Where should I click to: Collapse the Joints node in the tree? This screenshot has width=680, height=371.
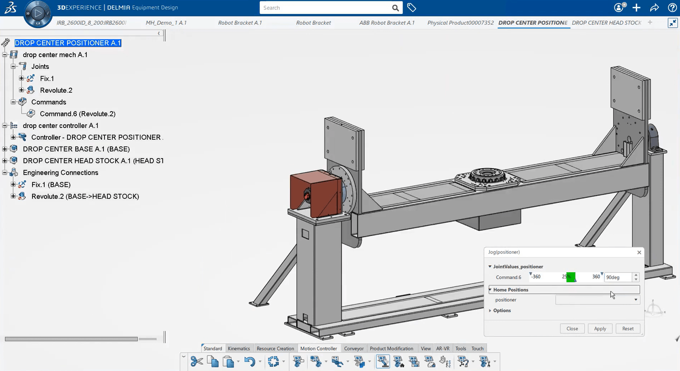click(x=14, y=66)
